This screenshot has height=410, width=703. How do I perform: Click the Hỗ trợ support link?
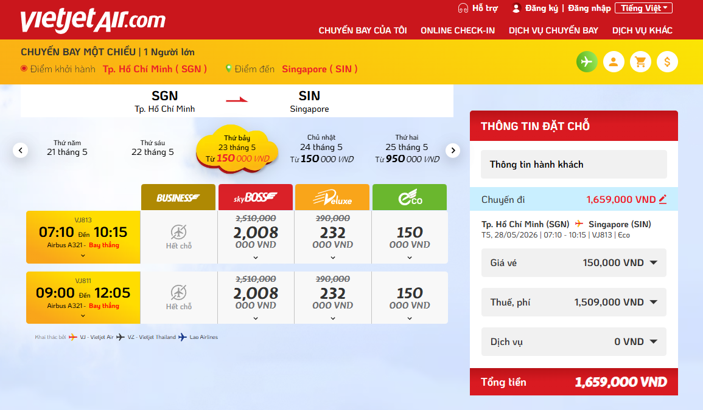coord(484,8)
